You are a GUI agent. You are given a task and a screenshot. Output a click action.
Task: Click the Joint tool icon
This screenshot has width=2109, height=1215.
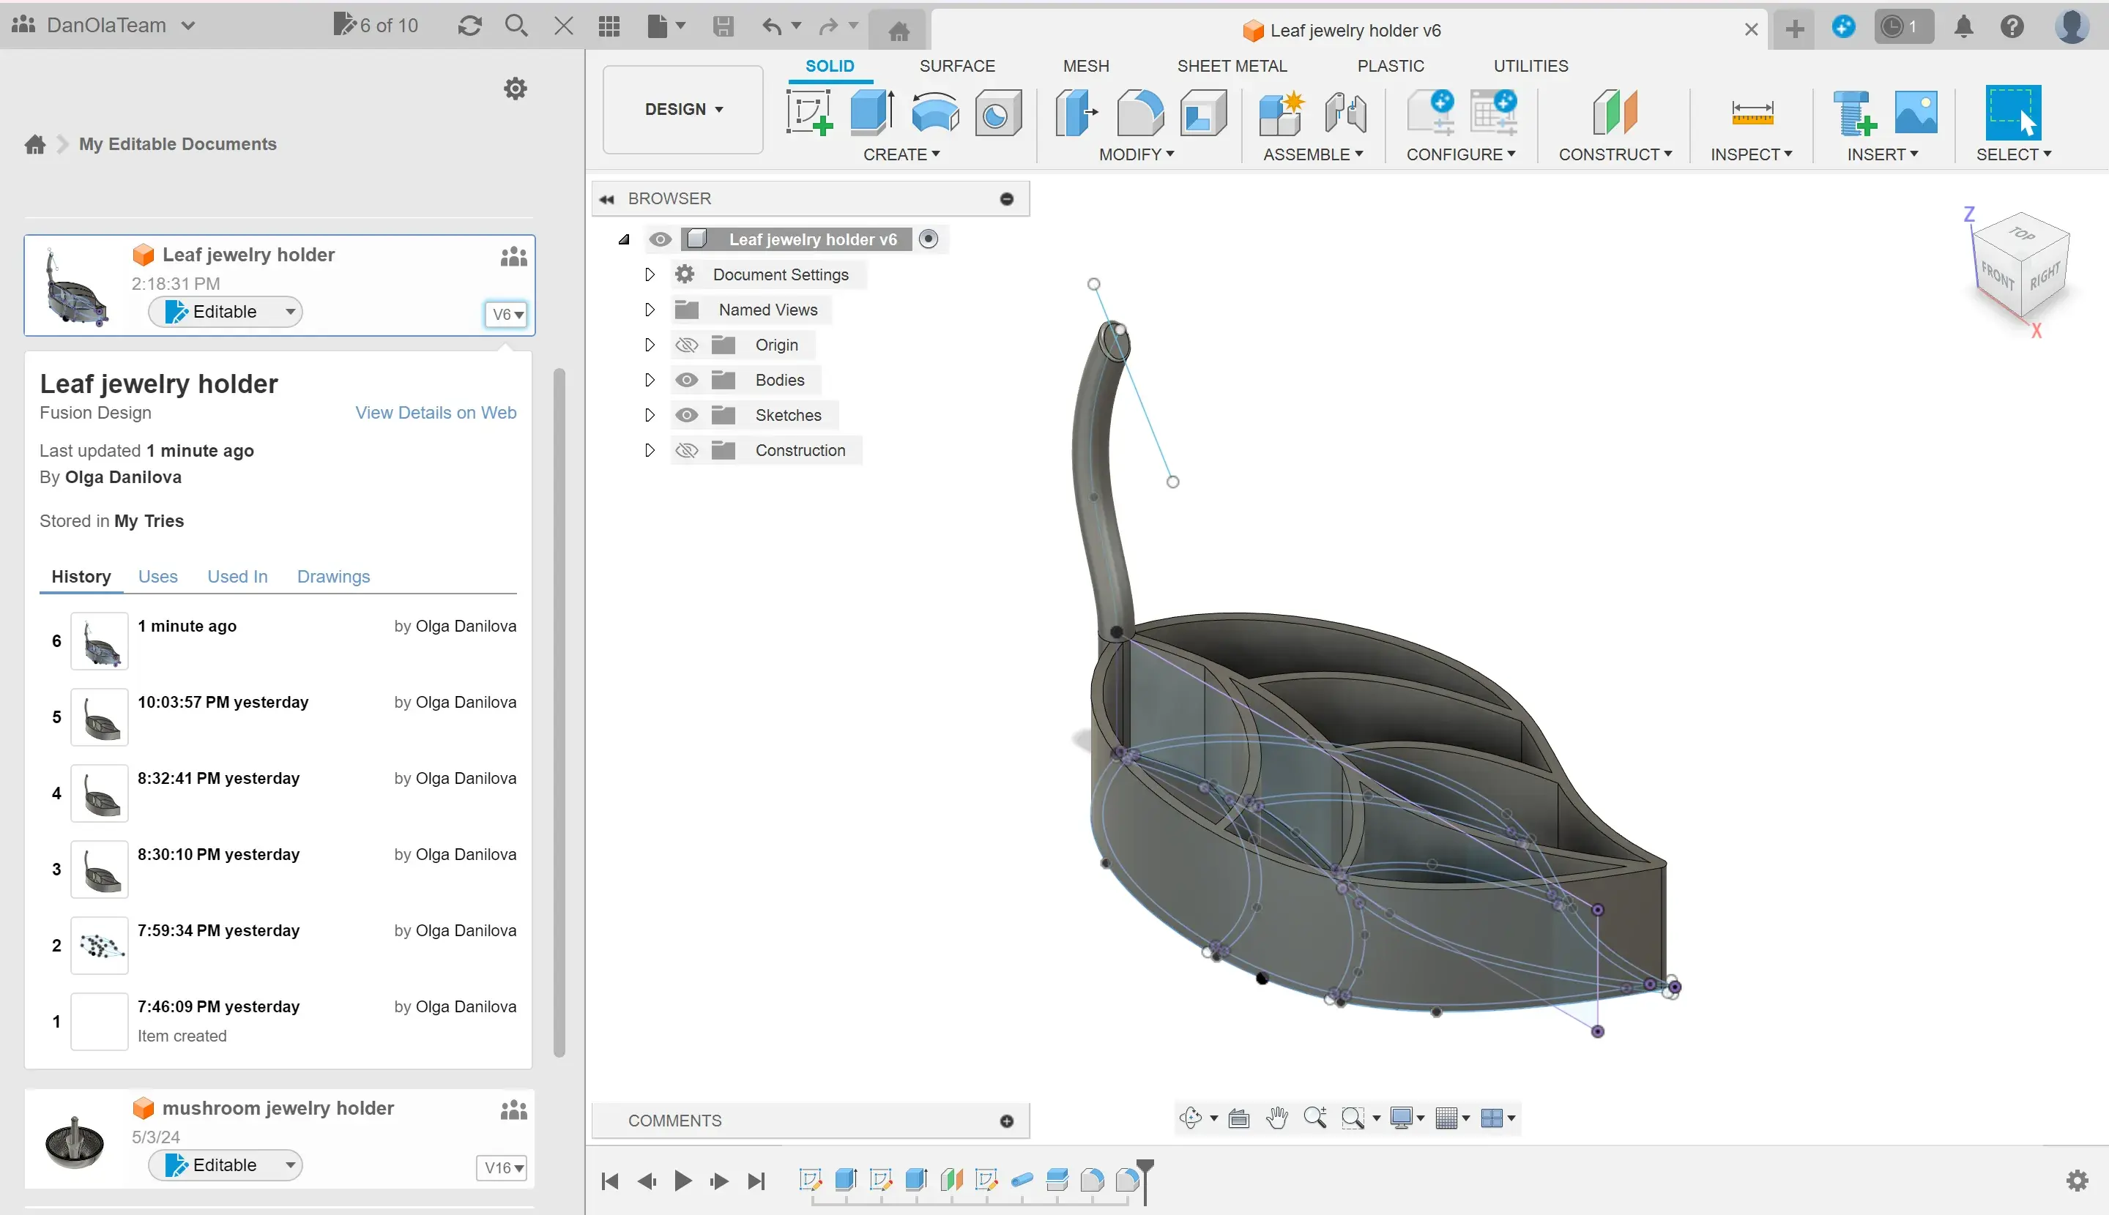click(1345, 113)
